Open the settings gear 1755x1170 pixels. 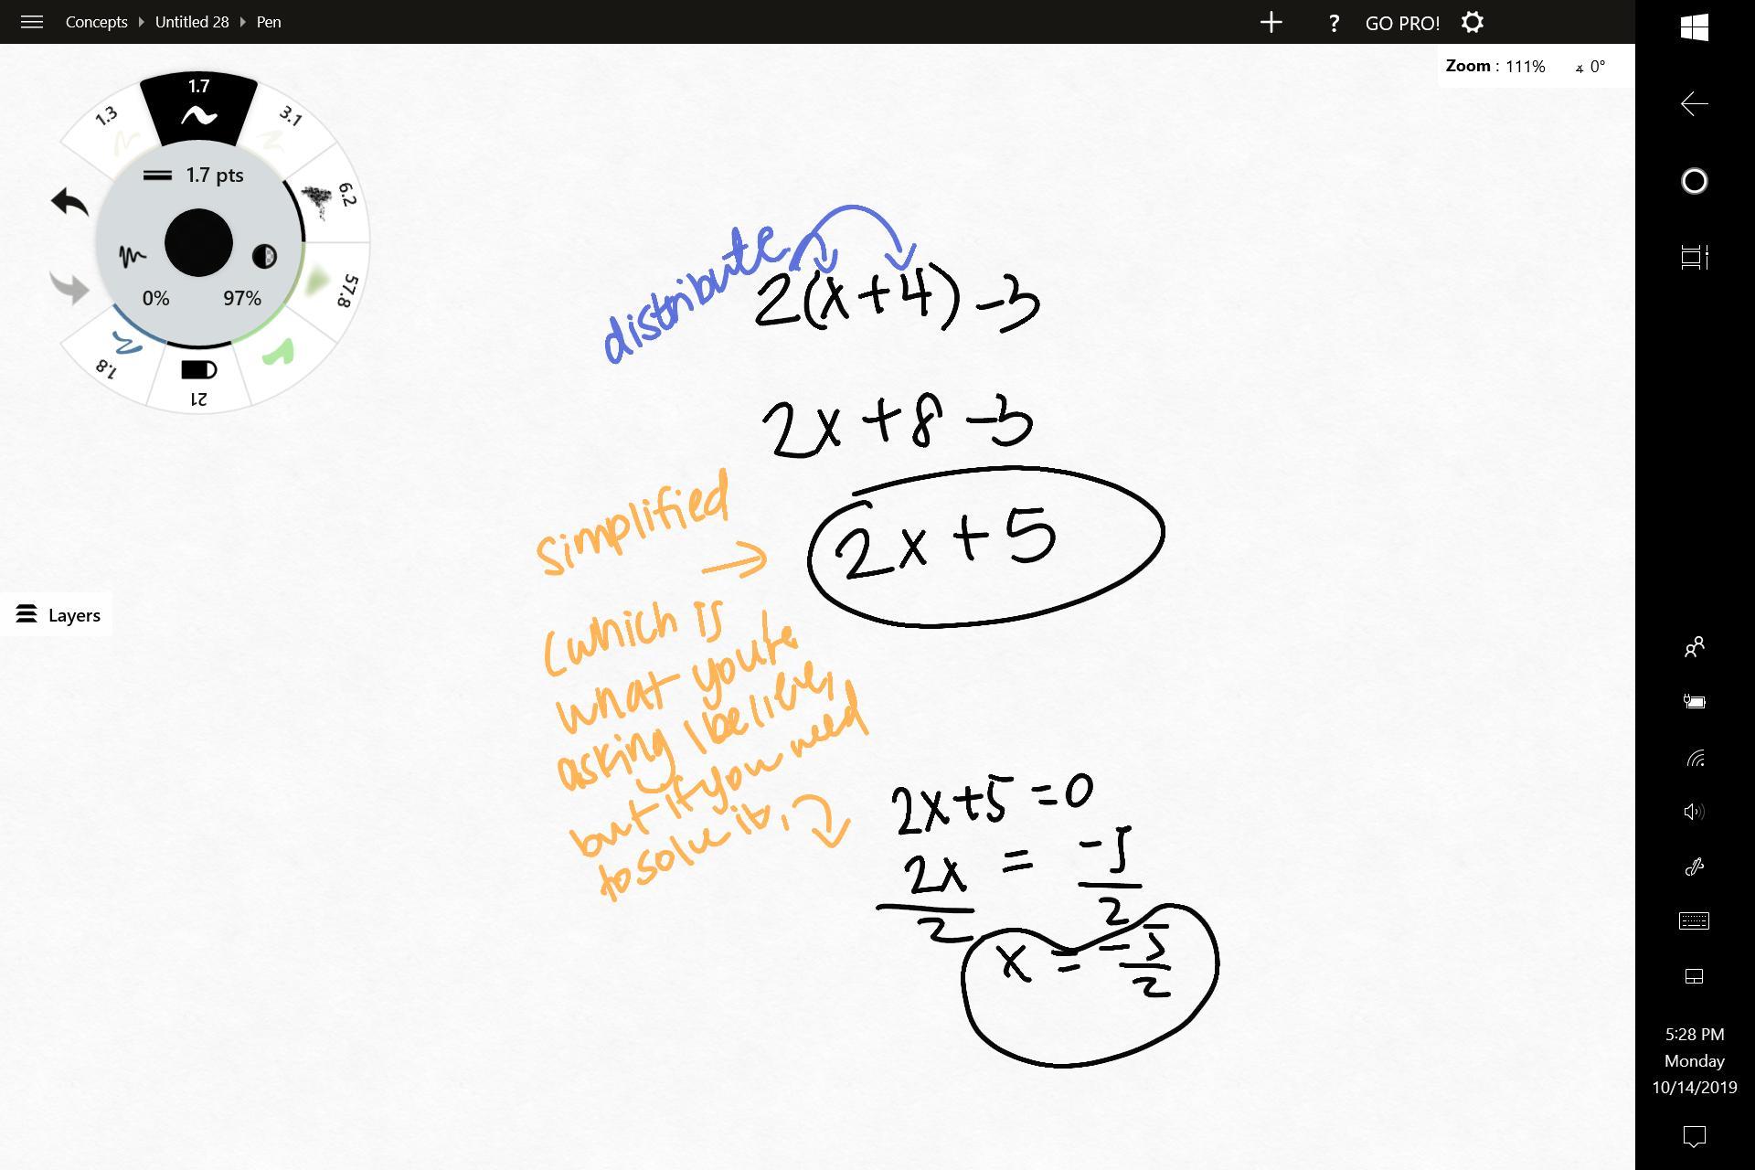click(1473, 23)
